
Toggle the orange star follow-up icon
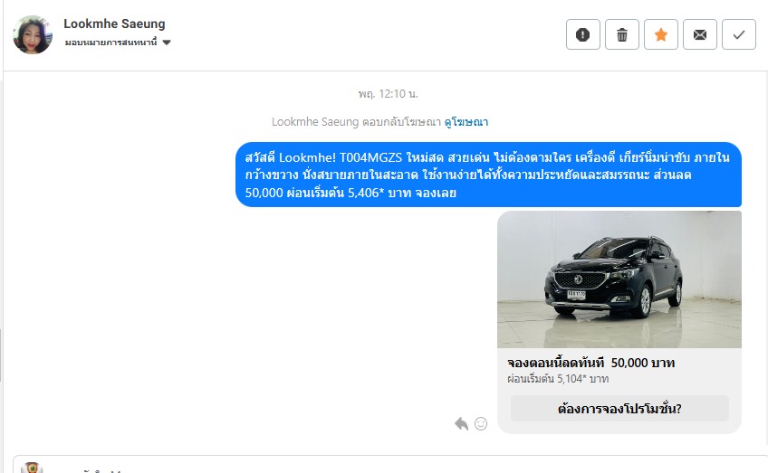pos(661,34)
